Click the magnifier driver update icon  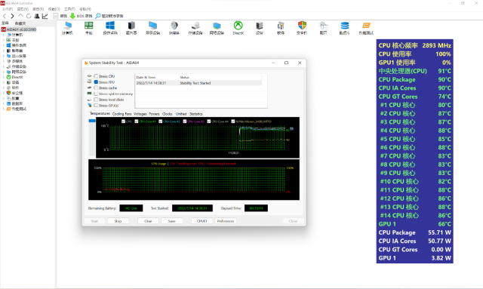tap(97, 16)
